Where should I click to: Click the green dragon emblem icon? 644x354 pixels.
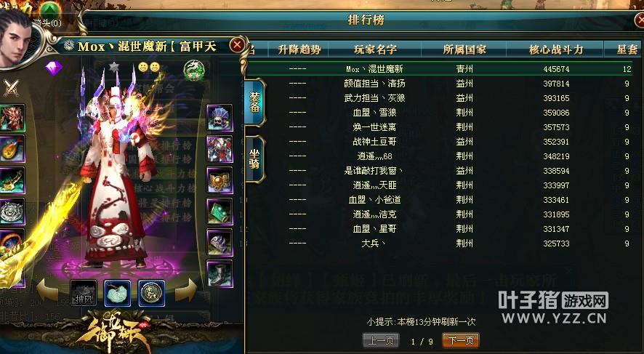pyautogui.click(x=194, y=71)
